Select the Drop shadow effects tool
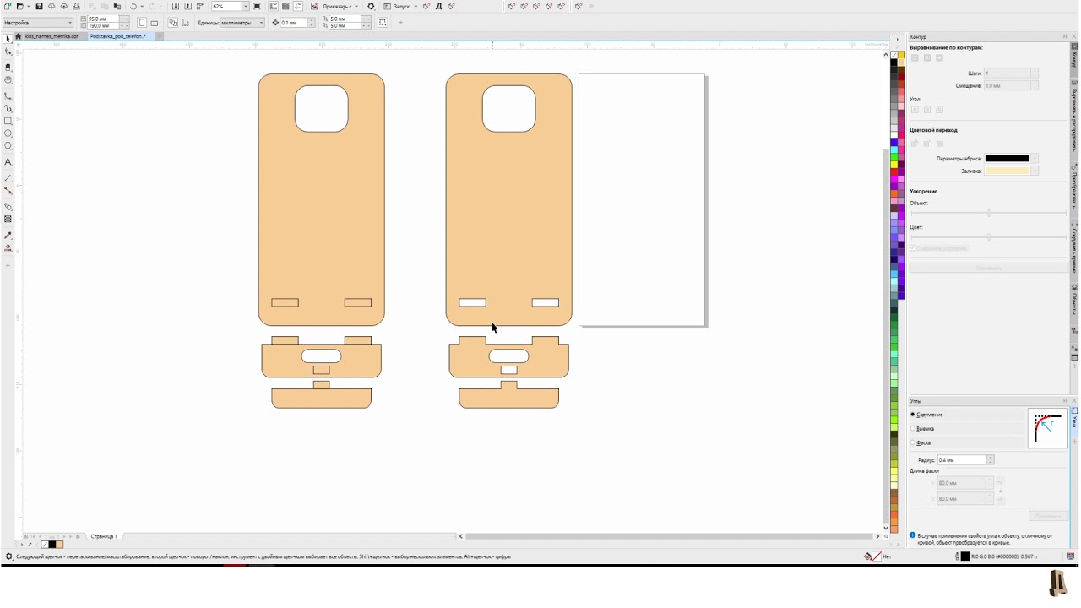Screen dimensions: 1081x608 coord(8,206)
